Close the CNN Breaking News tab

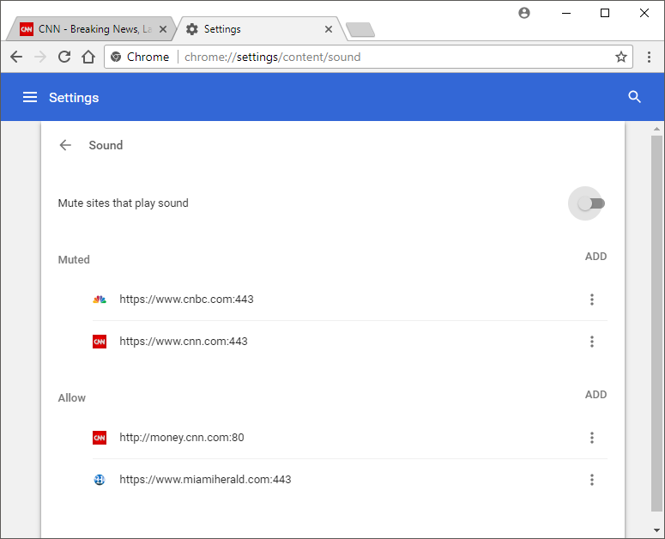[x=163, y=29]
